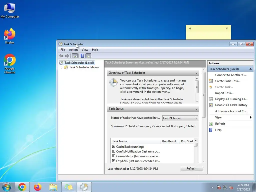Expand the Consolidator task row
The width and height of the screenshot is (256, 192).
(x=114, y=156)
